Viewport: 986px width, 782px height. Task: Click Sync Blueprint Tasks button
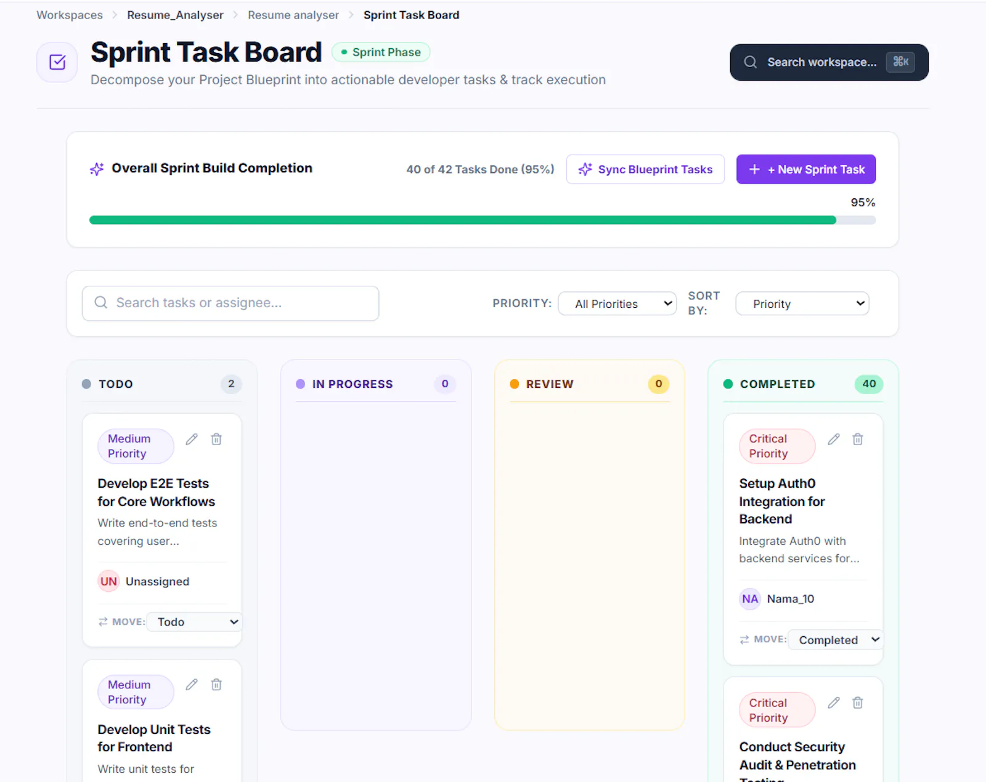(x=645, y=169)
